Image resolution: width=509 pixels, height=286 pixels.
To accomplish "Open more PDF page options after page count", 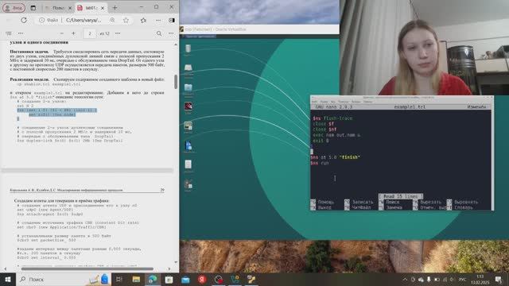I will coord(118,33).
